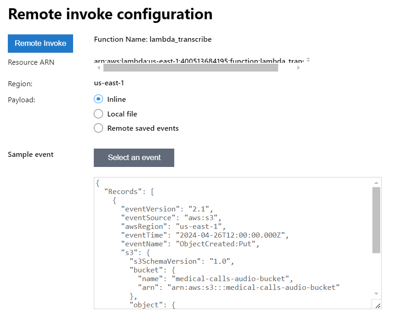This screenshot has width=394, height=316.
Task: Click the JSON editor vertical scrollbar thumb
Action: 376,220
